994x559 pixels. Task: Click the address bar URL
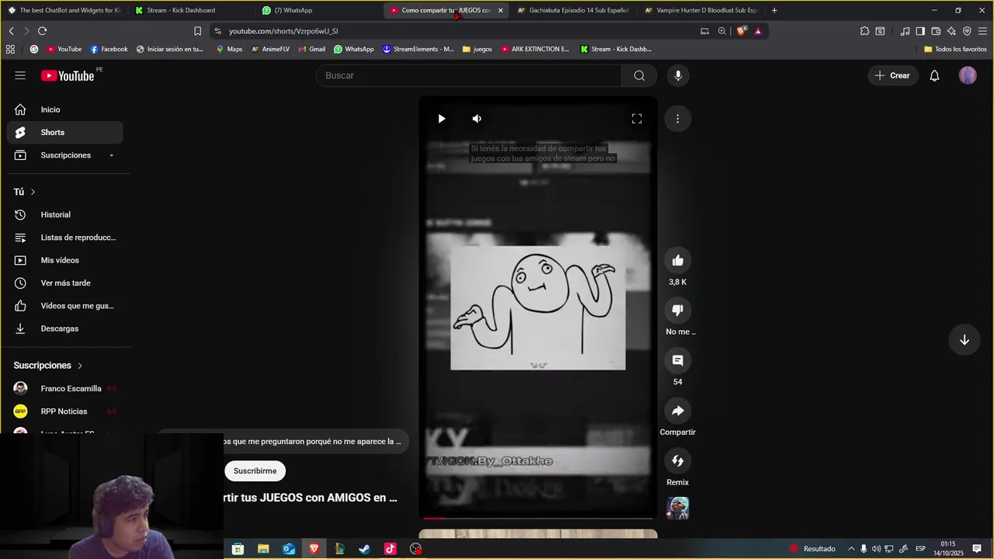(283, 31)
